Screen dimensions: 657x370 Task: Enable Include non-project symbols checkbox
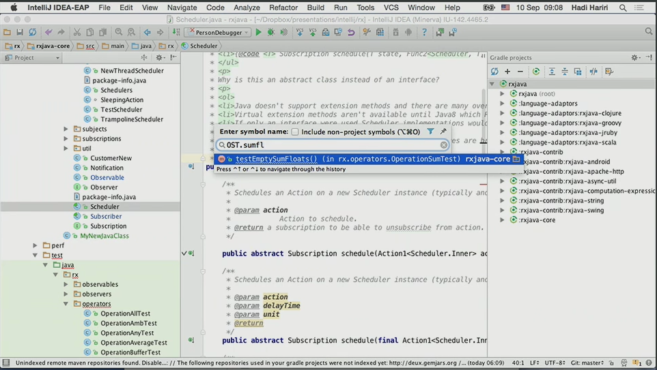295,132
